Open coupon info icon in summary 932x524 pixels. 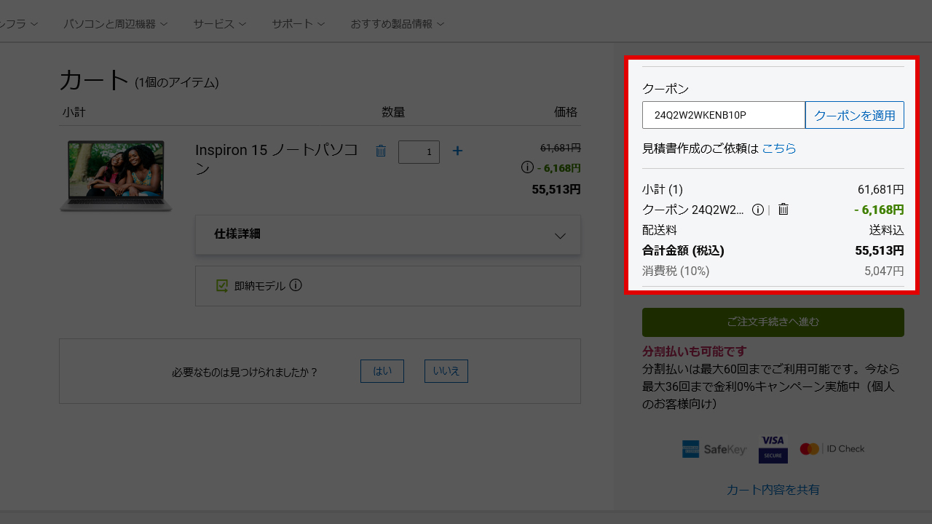(x=758, y=210)
